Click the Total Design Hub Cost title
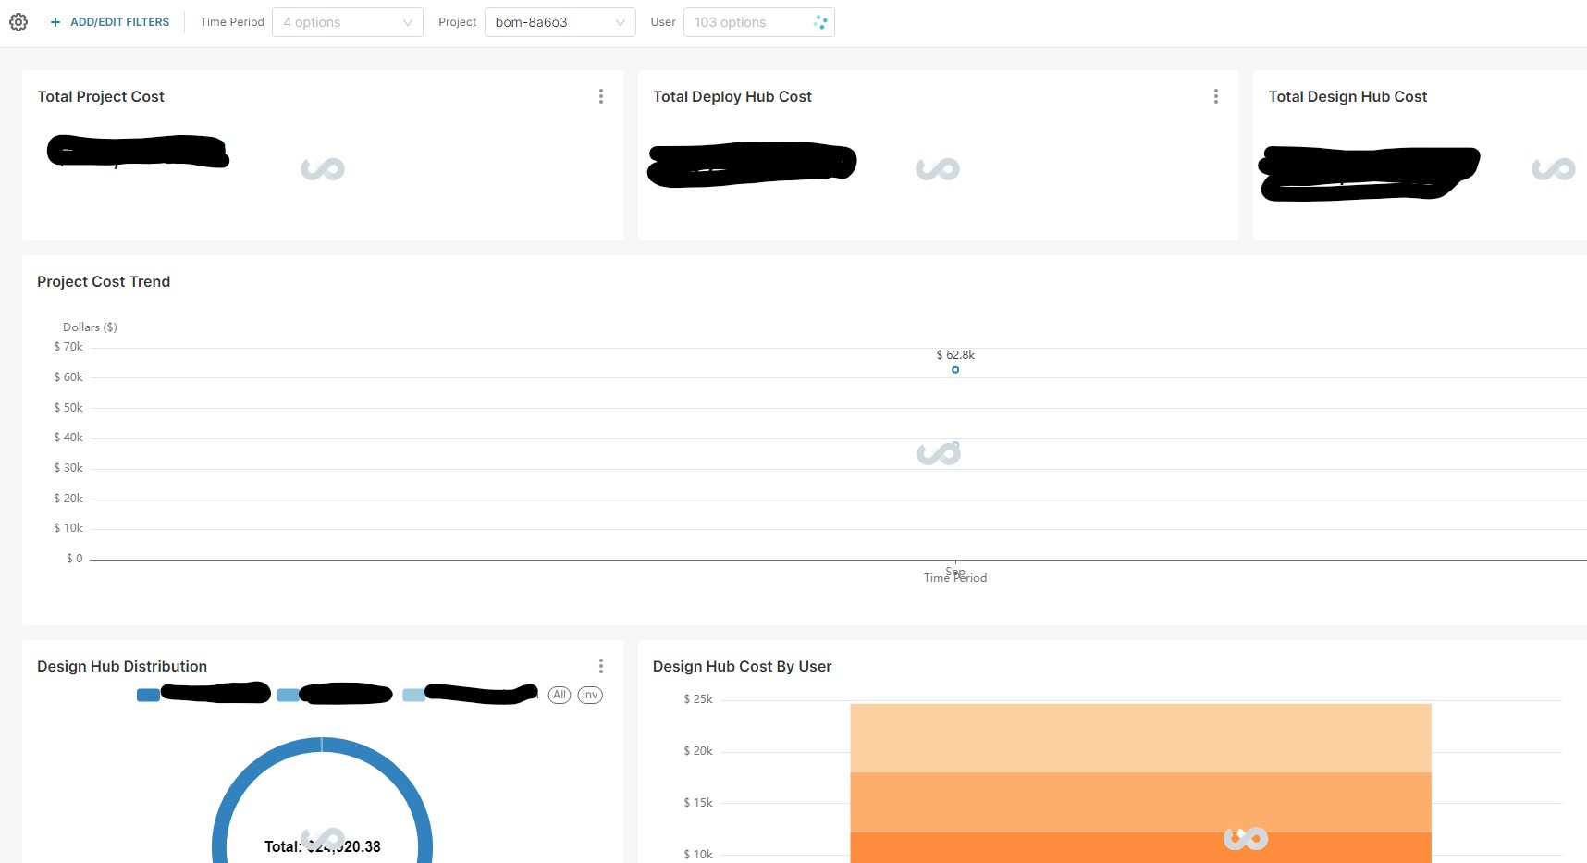This screenshot has width=1587, height=863. [1347, 96]
